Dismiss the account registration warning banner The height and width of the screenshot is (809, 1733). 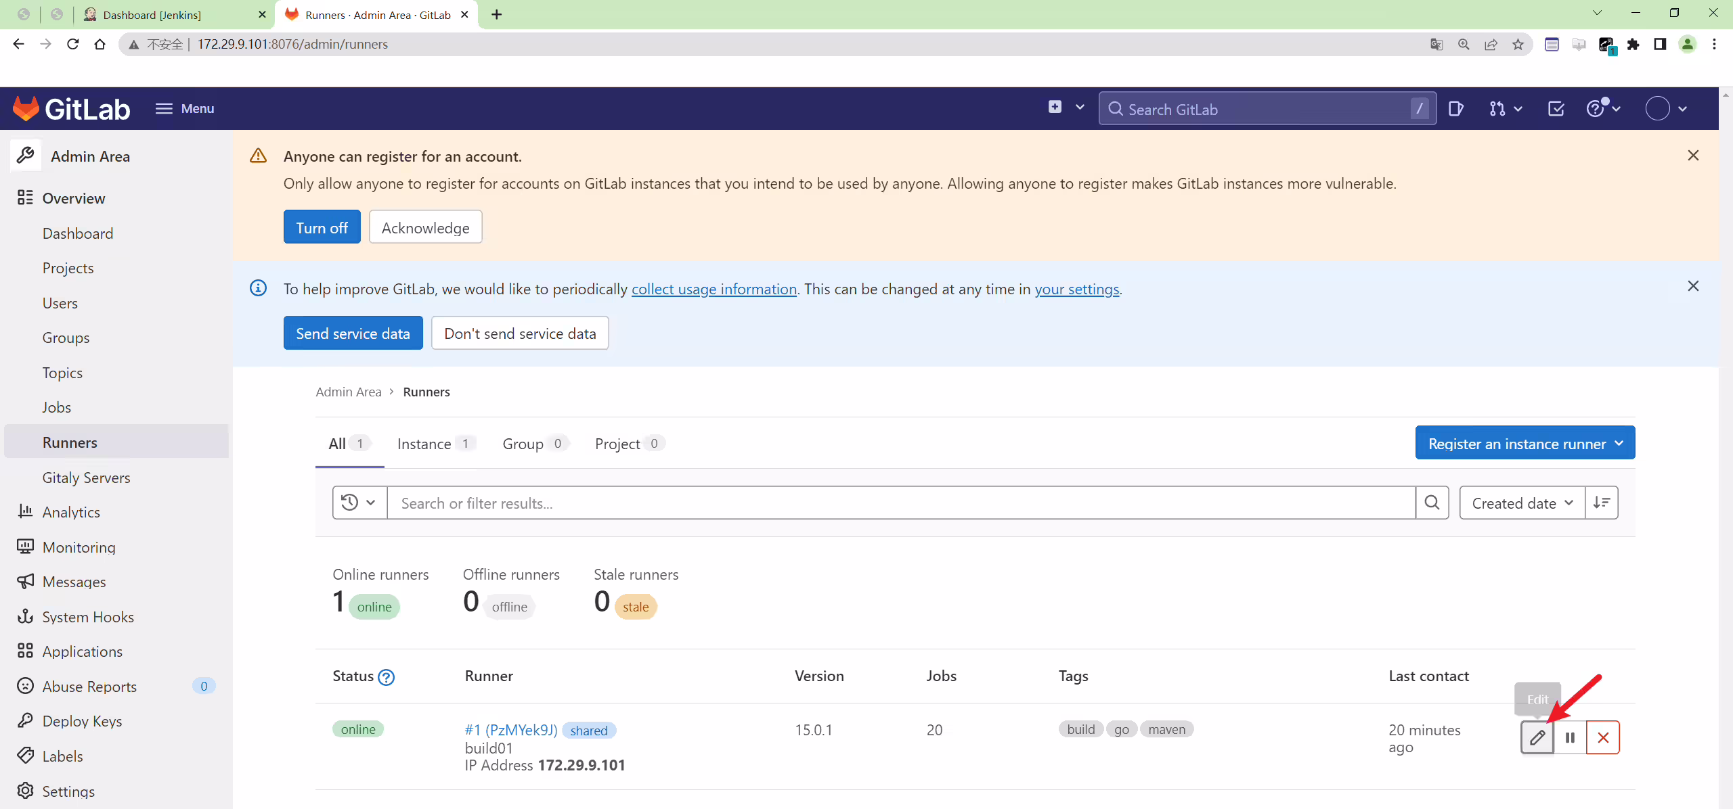pyautogui.click(x=1693, y=156)
